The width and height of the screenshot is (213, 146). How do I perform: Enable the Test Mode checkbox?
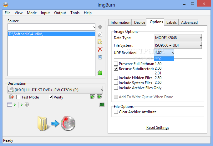tap(18, 97)
